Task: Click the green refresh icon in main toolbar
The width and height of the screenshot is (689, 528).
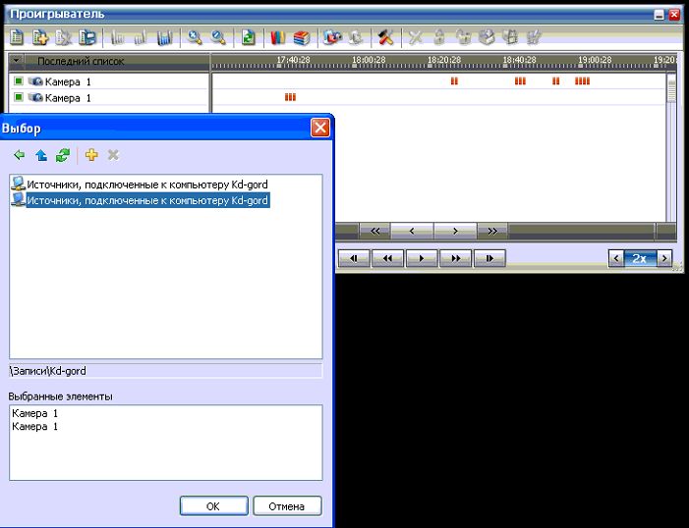Action: 249,37
